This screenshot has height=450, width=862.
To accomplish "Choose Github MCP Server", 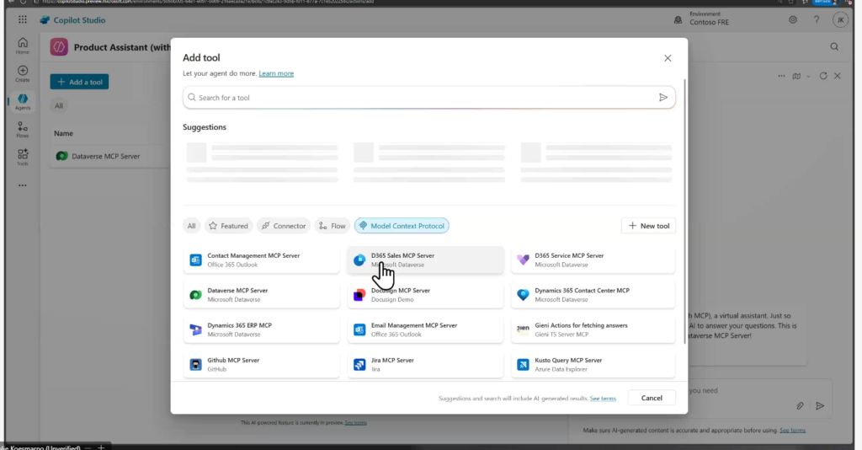I will pyautogui.click(x=262, y=364).
